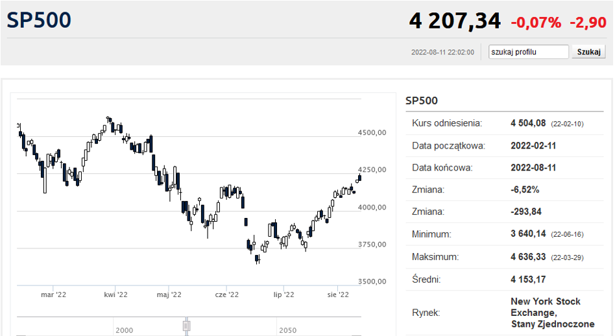Click the Średni label

coord(426,280)
